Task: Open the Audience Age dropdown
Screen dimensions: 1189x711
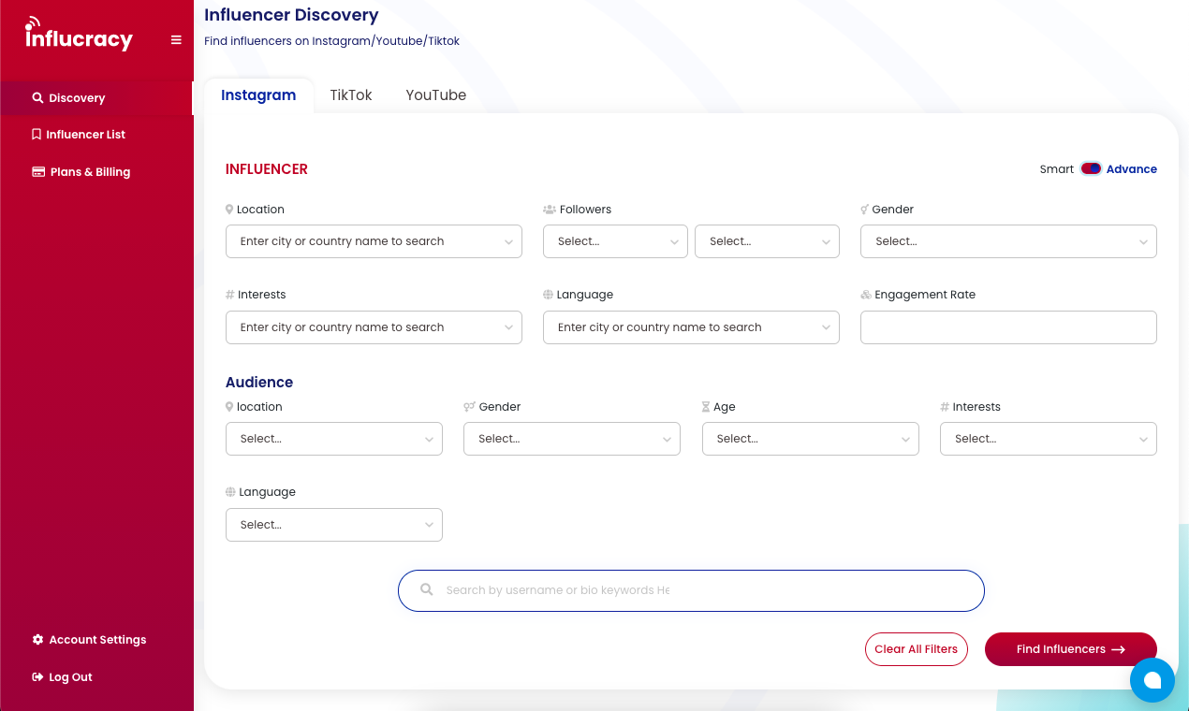Action: (x=810, y=439)
